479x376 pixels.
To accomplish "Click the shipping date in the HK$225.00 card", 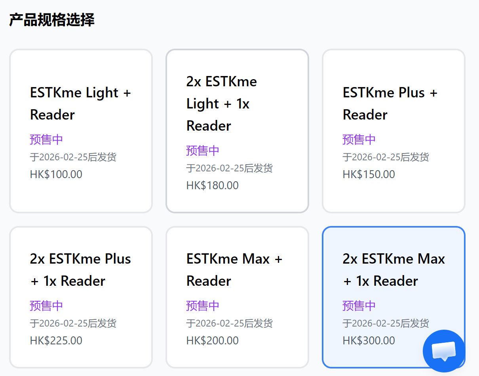I will [73, 323].
